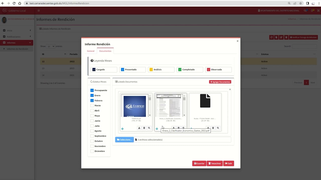321x180 pixels.
Task: Uncheck the Febrero month checkbox
Action: click(92, 100)
